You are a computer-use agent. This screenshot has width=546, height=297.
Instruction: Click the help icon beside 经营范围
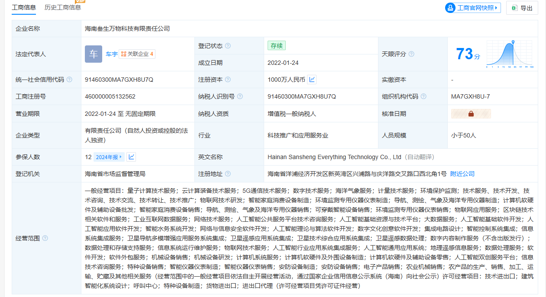tap(45, 238)
